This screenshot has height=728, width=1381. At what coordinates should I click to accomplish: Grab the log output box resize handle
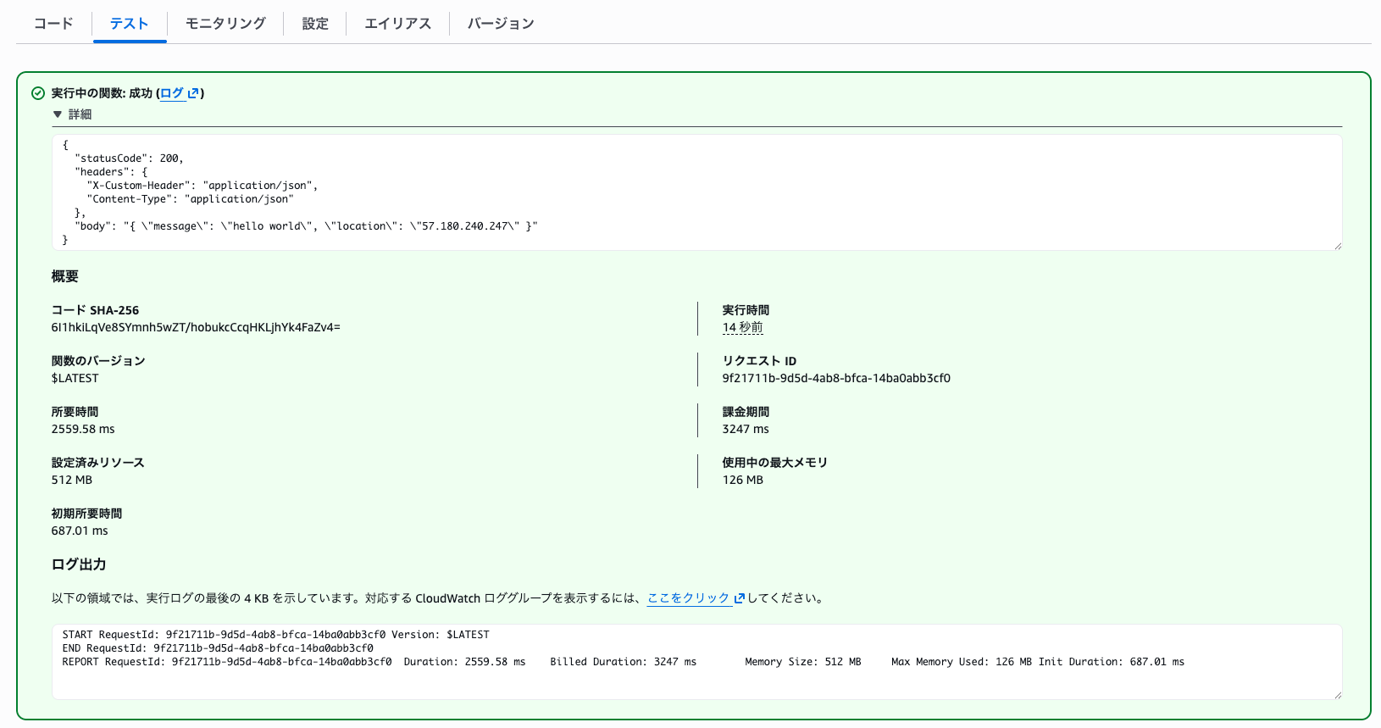[1337, 695]
